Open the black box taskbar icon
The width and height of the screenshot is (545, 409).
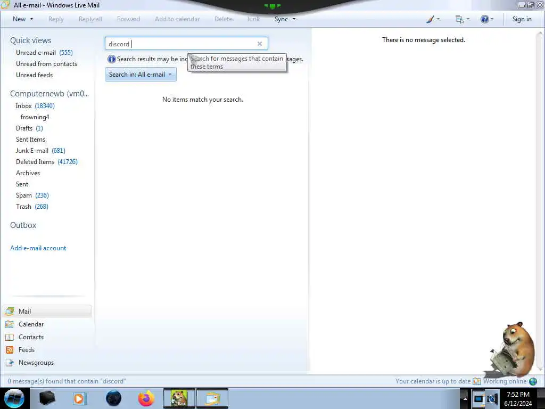[x=47, y=398]
